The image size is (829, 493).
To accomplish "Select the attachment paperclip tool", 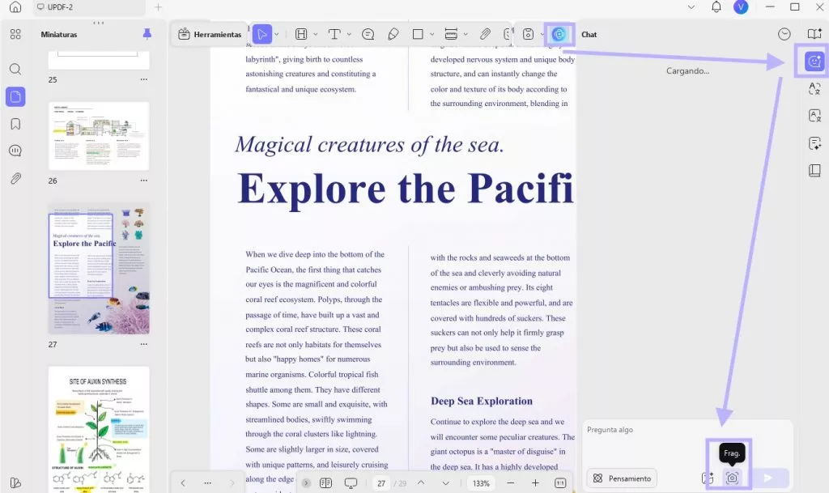I will click(485, 34).
